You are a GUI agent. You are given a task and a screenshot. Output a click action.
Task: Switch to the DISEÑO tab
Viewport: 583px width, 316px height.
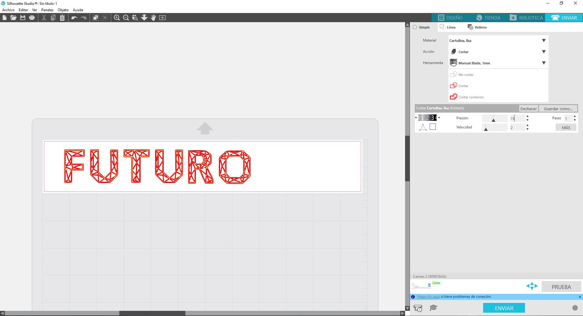click(x=451, y=18)
